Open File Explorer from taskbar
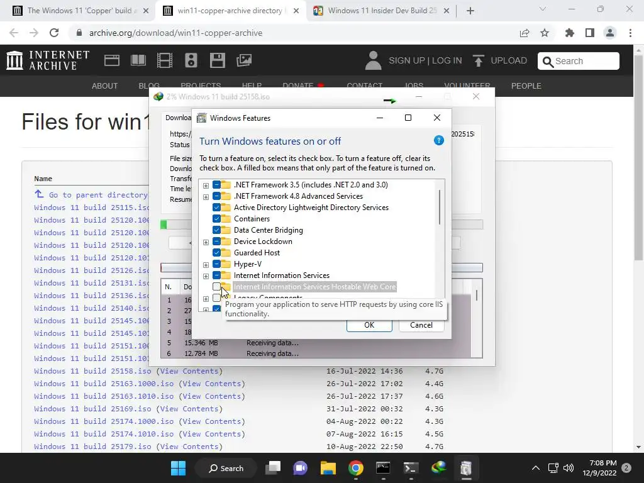This screenshot has width=644, height=483. tap(328, 468)
